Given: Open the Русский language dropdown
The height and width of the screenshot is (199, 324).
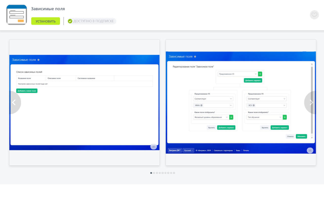Looking at the screenshot, I should pyautogui.click(x=189, y=150).
